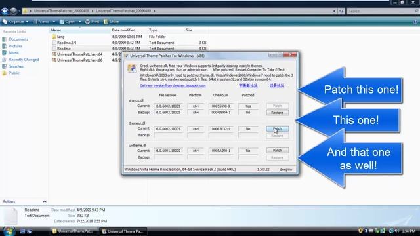The width and height of the screenshot is (420, 236).
Task: Click shsvcs.dll Patched status 'Yes'
Action: (x=248, y=106)
